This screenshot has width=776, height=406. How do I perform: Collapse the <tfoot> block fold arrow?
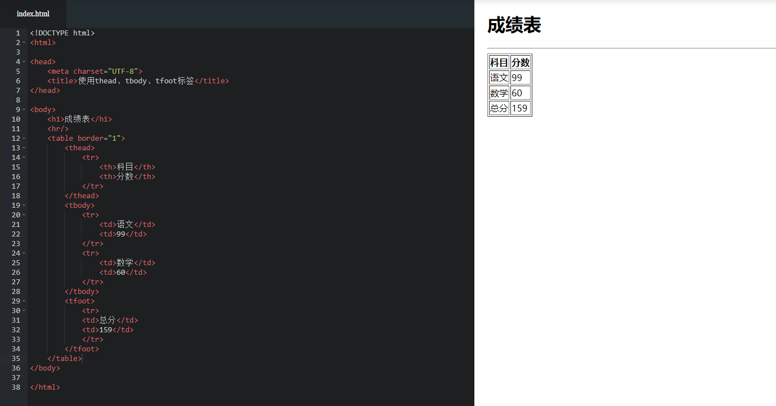(x=24, y=301)
